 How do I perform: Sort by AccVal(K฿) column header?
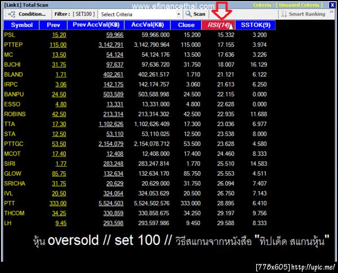pos(148,25)
